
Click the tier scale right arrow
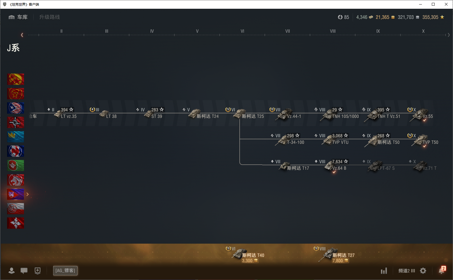tap(449, 35)
